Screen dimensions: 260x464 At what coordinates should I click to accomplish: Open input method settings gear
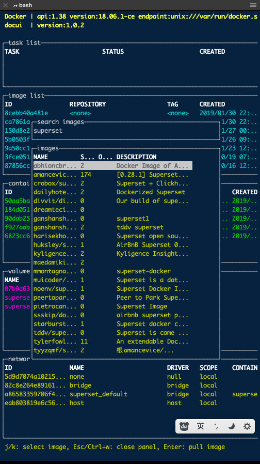click(247, 426)
